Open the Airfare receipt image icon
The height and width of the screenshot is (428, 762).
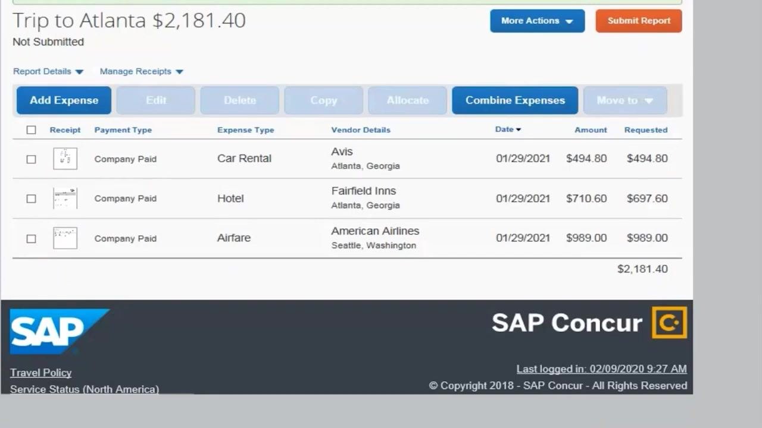tap(65, 238)
